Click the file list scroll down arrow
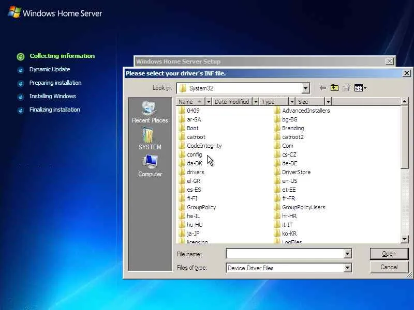The height and width of the screenshot is (310, 414). pos(405,239)
